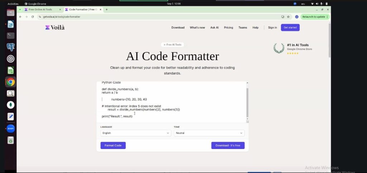Open Zoom from the dock
367x173 pixels.
(10, 128)
